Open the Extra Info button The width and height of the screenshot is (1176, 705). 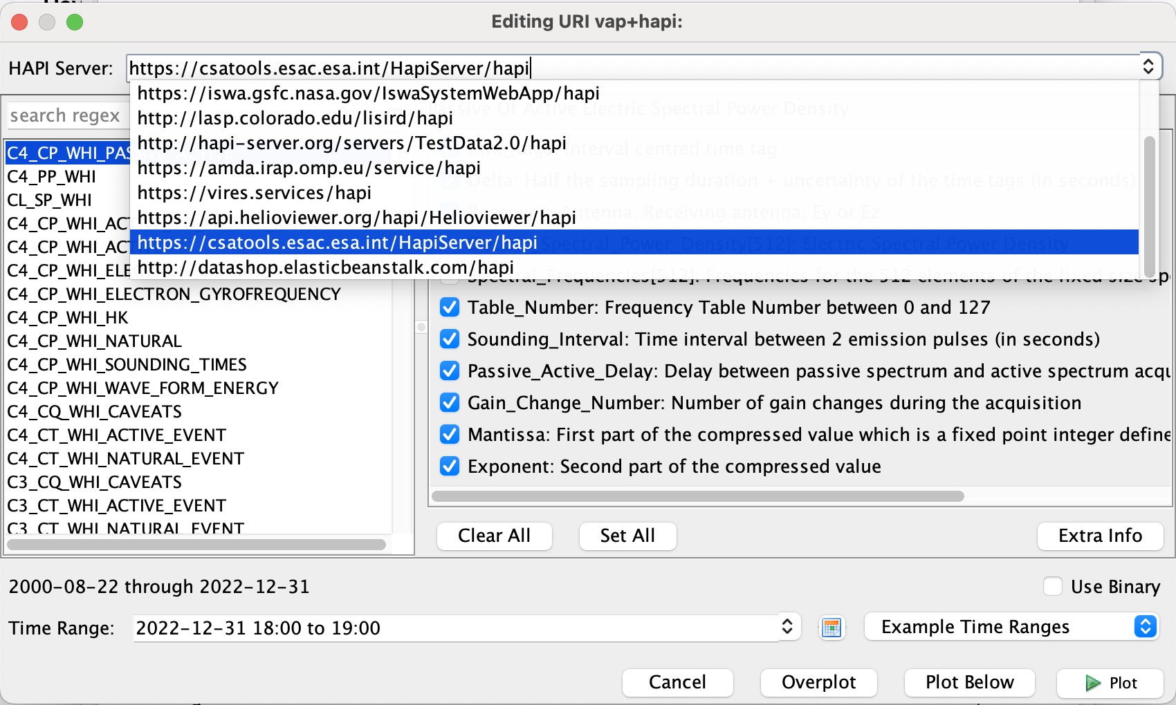[x=1100, y=536]
